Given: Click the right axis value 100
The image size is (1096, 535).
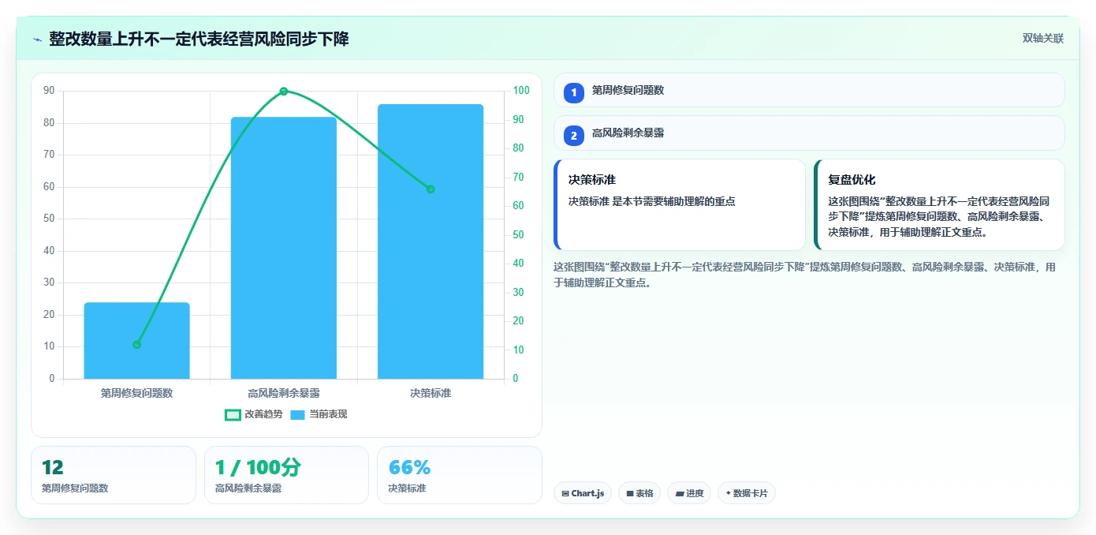Looking at the screenshot, I should pos(521,91).
